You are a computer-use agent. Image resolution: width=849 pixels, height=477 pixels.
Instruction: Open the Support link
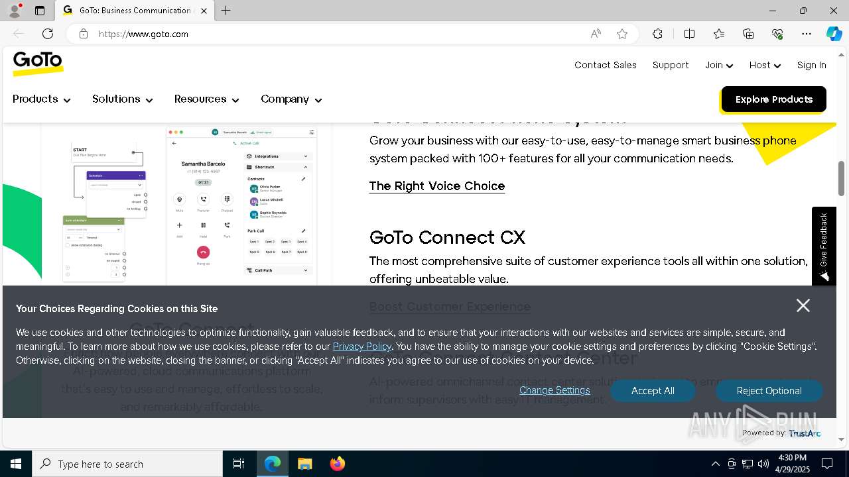tap(671, 65)
